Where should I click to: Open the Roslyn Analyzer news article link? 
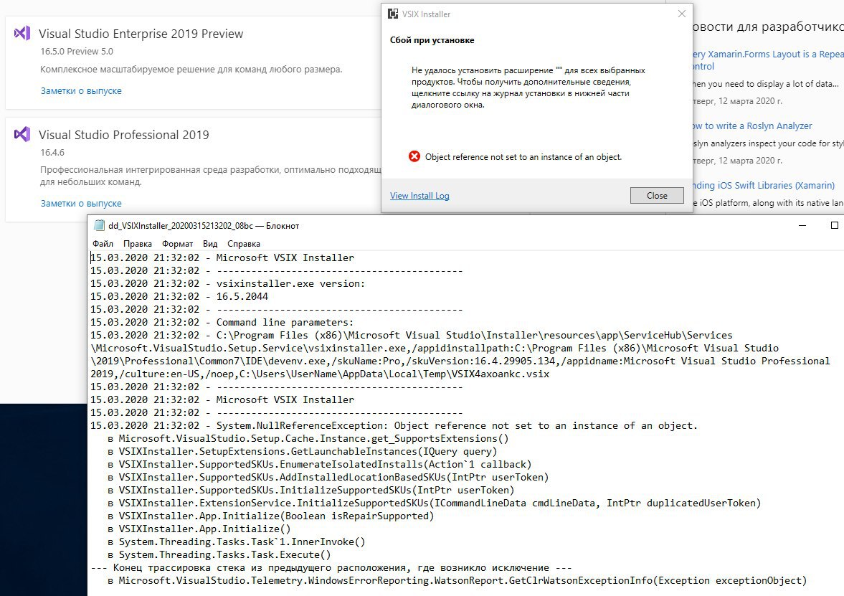pyautogui.click(x=752, y=126)
